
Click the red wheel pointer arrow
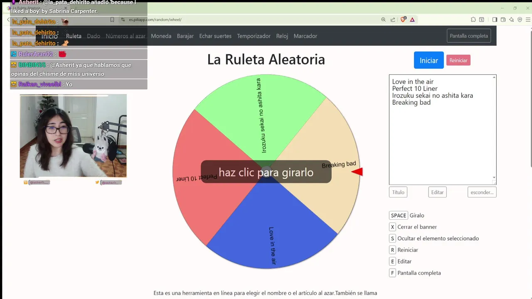click(x=357, y=172)
